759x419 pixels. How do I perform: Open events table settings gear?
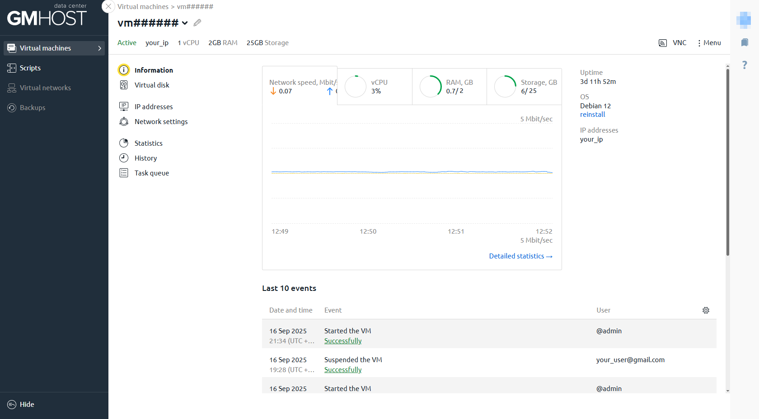[706, 310]
